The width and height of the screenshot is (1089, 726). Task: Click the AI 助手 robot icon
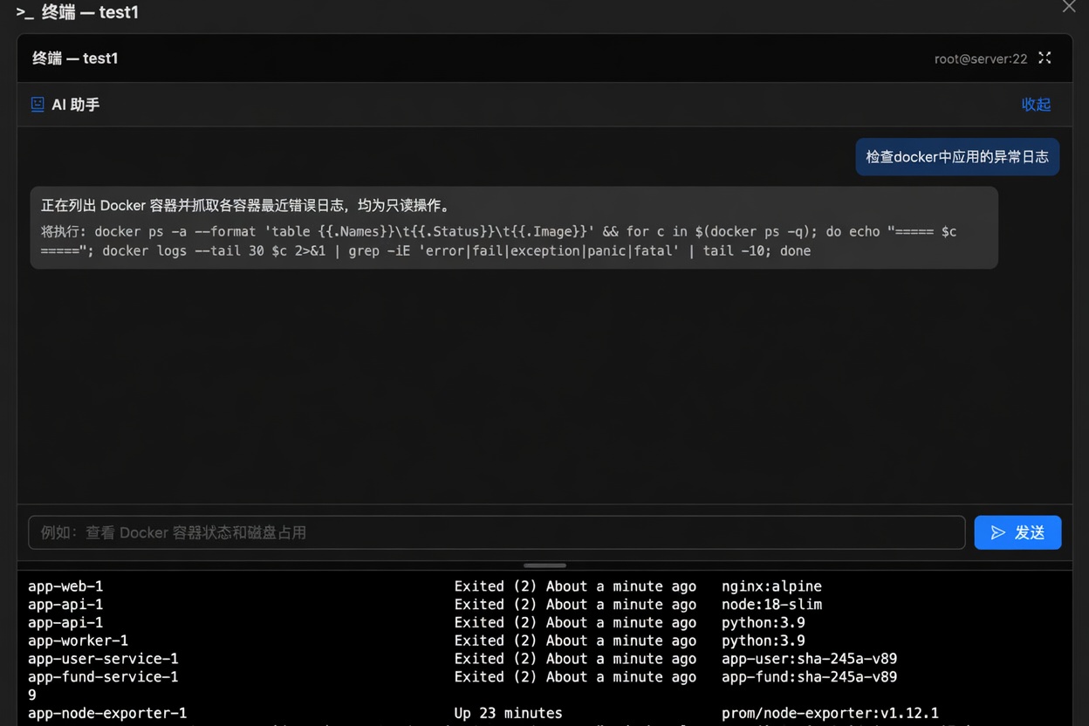coord(38,105)
